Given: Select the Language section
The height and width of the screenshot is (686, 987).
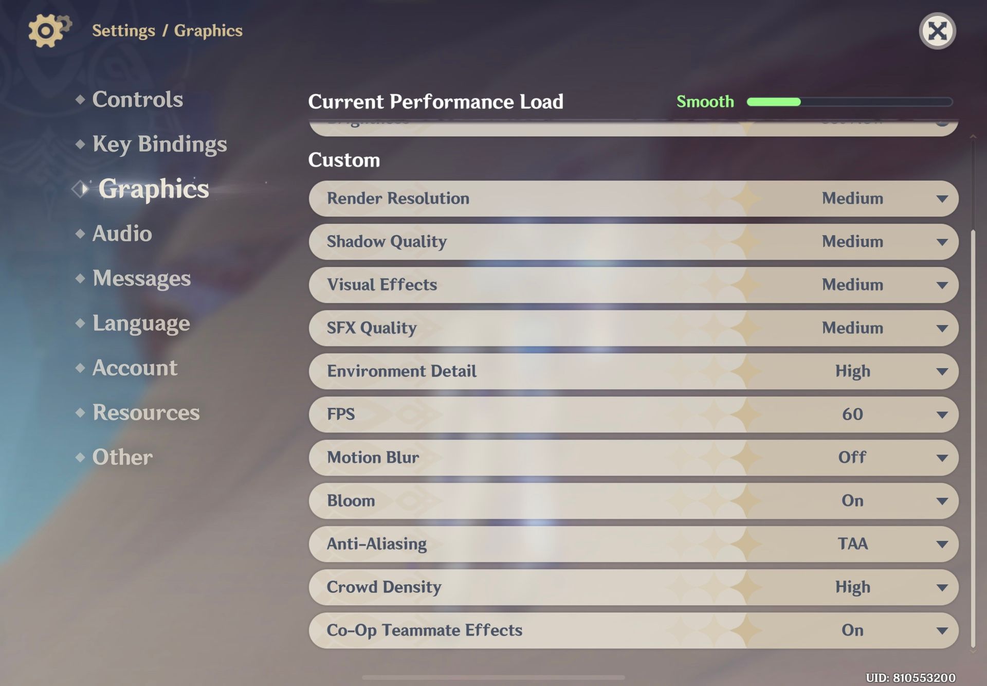Looking at the screenshot, I should pos(141,323).
